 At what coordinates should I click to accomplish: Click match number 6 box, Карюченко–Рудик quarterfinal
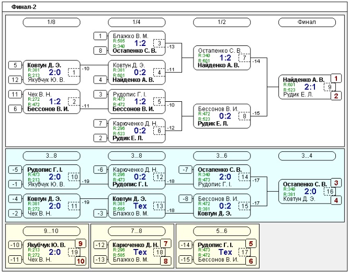point(159,131)
